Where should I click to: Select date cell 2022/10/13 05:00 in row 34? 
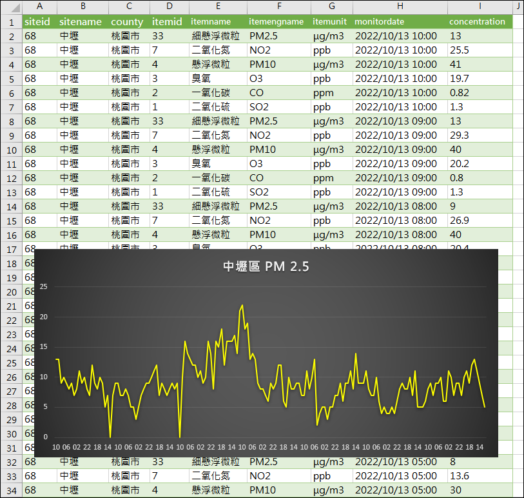coord(400,490)
